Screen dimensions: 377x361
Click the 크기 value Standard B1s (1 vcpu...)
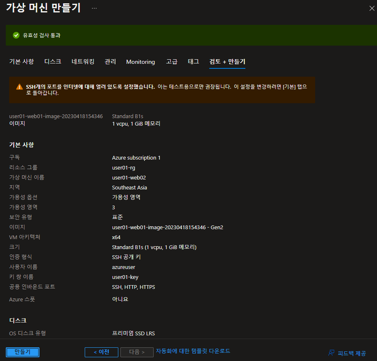coord(154,247)
